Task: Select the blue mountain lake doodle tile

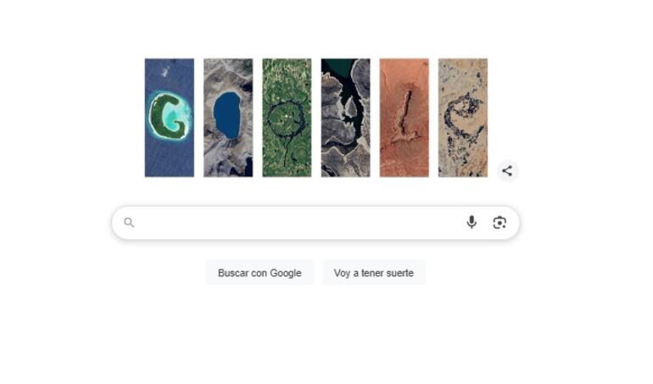Action: (x=228, y=118)
